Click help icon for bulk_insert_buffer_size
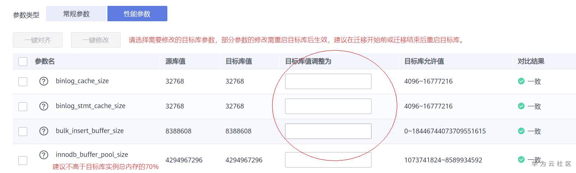The width and height of the screenshot is (576, 173). point(44,131)
